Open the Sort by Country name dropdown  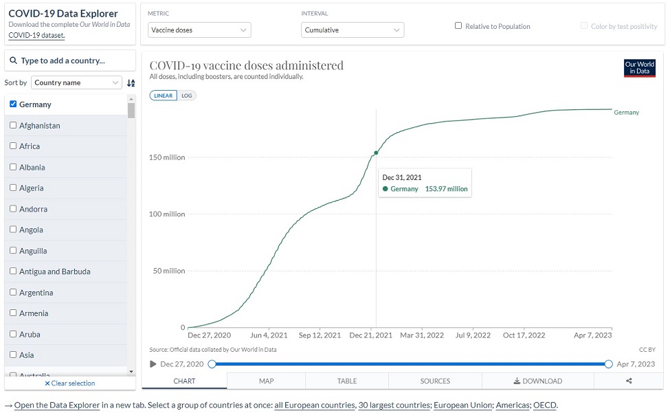point(76,82)
